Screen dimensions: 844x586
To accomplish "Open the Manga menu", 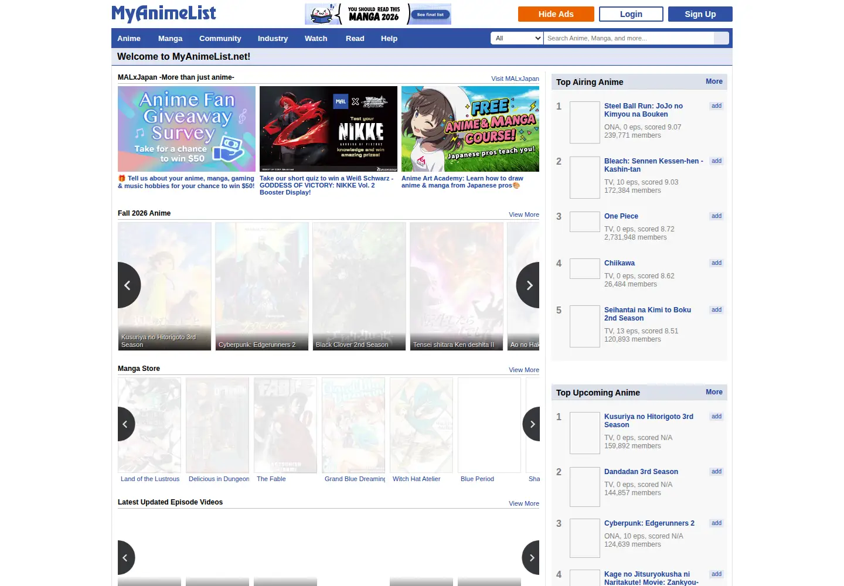I will pyautogui.click(x=170, y=39).
